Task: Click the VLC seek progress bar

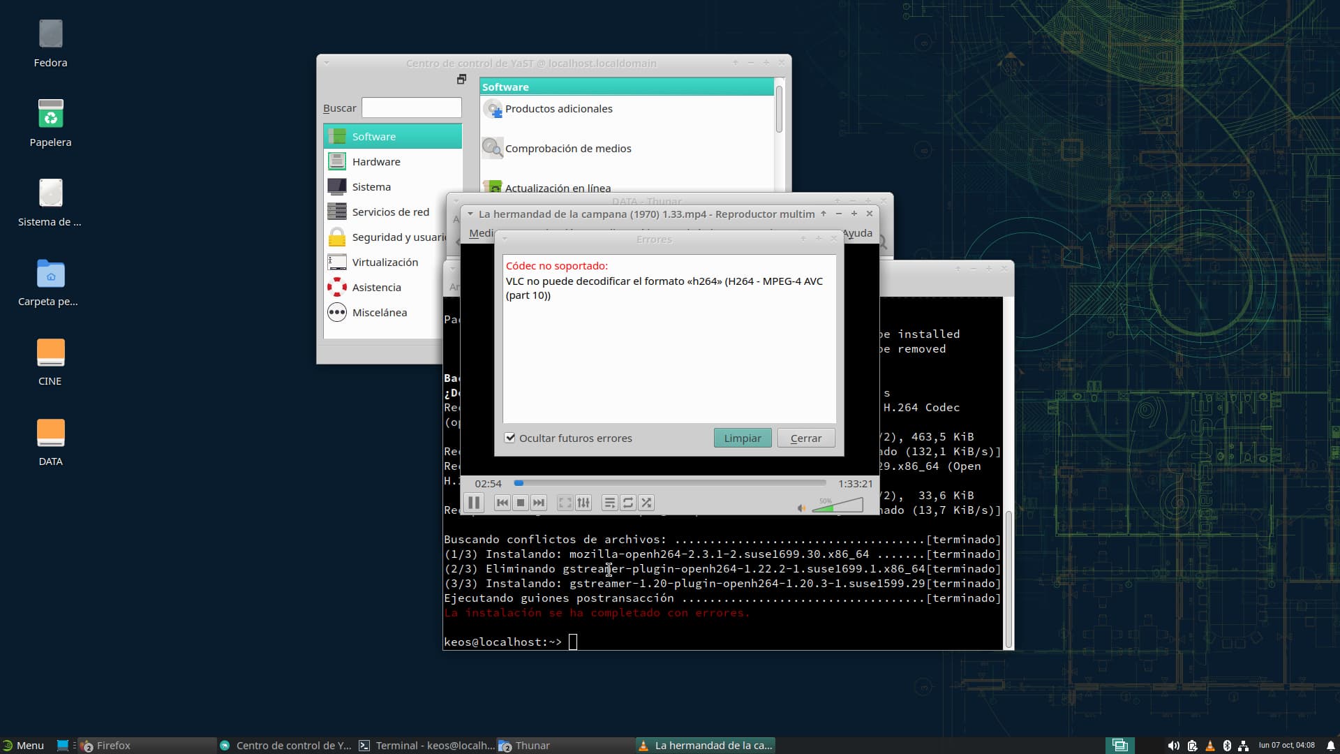Action: [x=670, y=483]
